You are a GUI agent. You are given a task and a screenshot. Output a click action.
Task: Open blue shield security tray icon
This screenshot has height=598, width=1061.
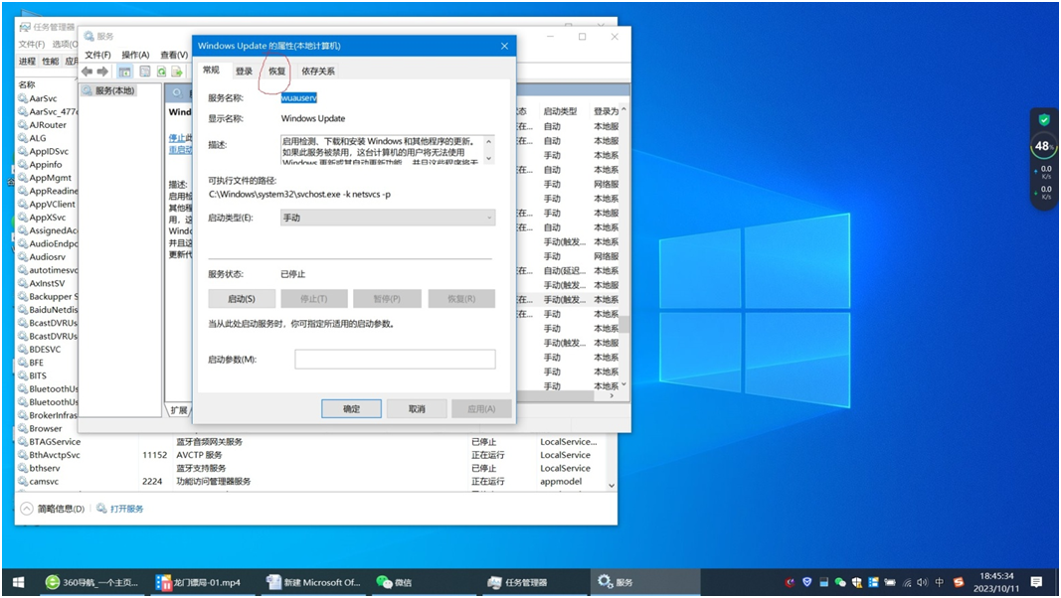[806, 582]
